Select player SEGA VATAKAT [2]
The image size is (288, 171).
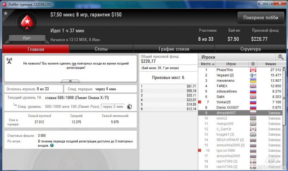click(x=240, y=140)
